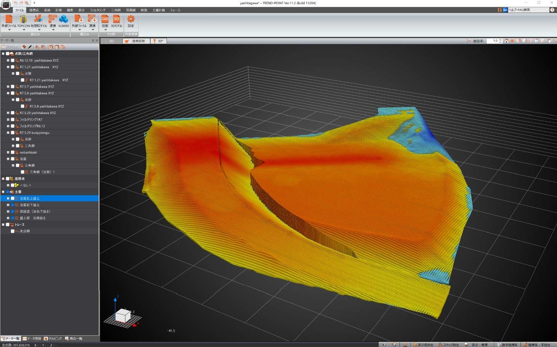Click the KUMIKI blue cubes icon
557x347 pixels.
63,20
